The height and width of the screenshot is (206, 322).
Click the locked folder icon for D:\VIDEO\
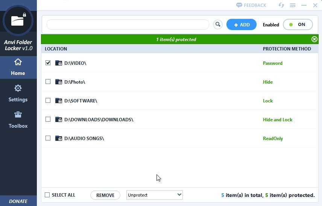[x=58, y=63]
